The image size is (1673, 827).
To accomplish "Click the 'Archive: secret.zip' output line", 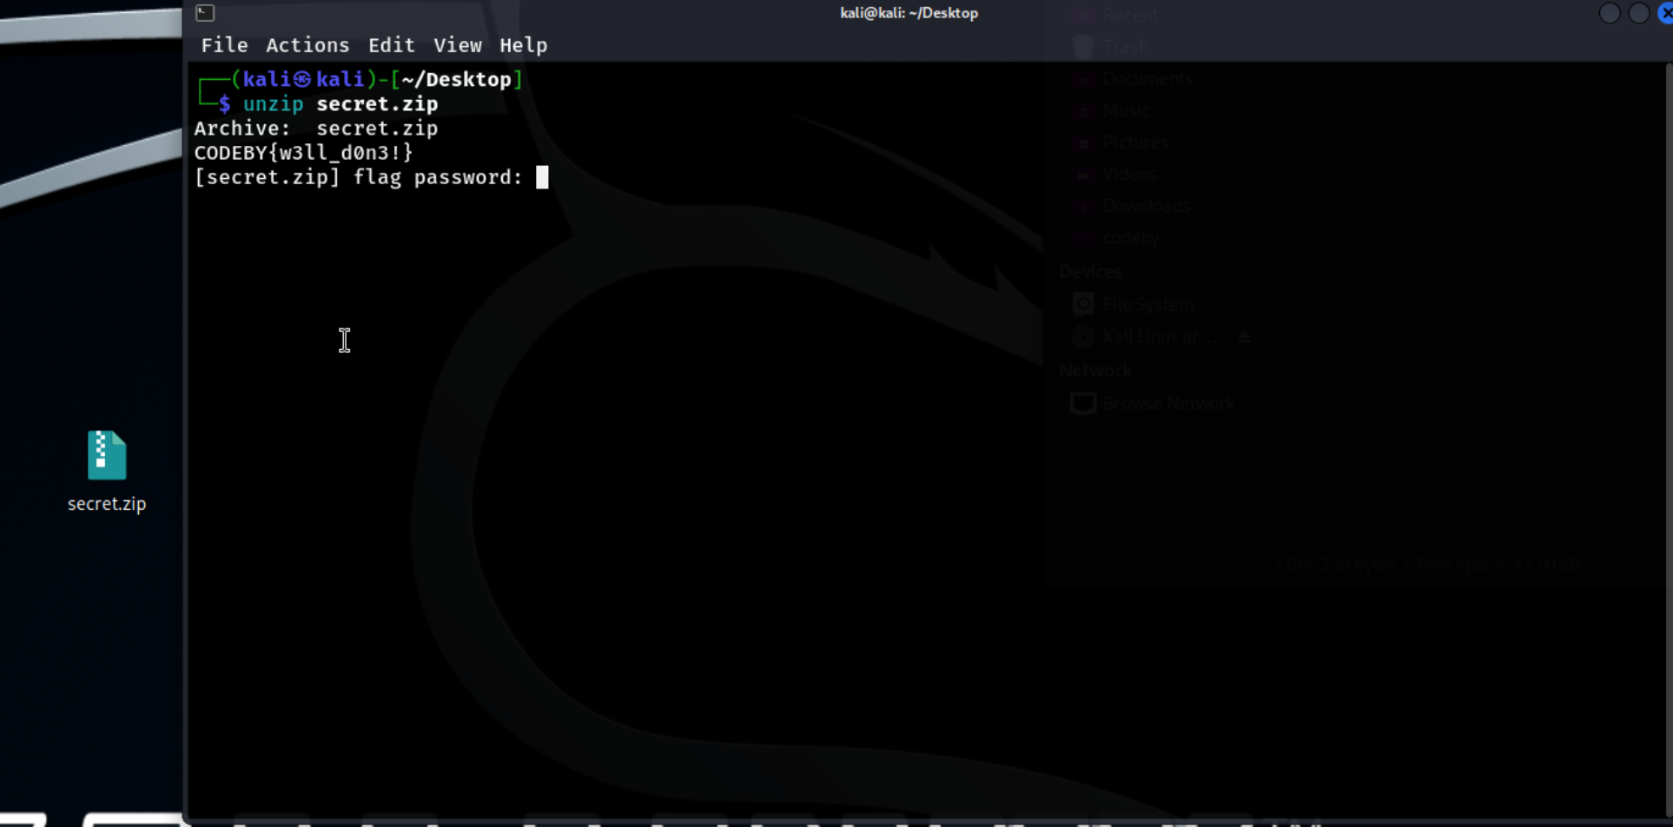I will tap(316, 129).
